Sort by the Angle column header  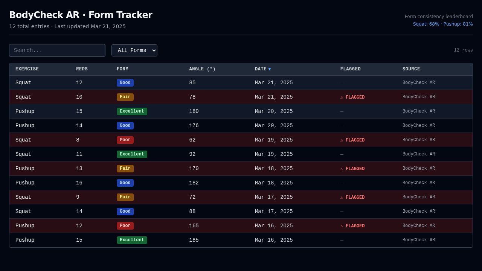pos(202,69)
